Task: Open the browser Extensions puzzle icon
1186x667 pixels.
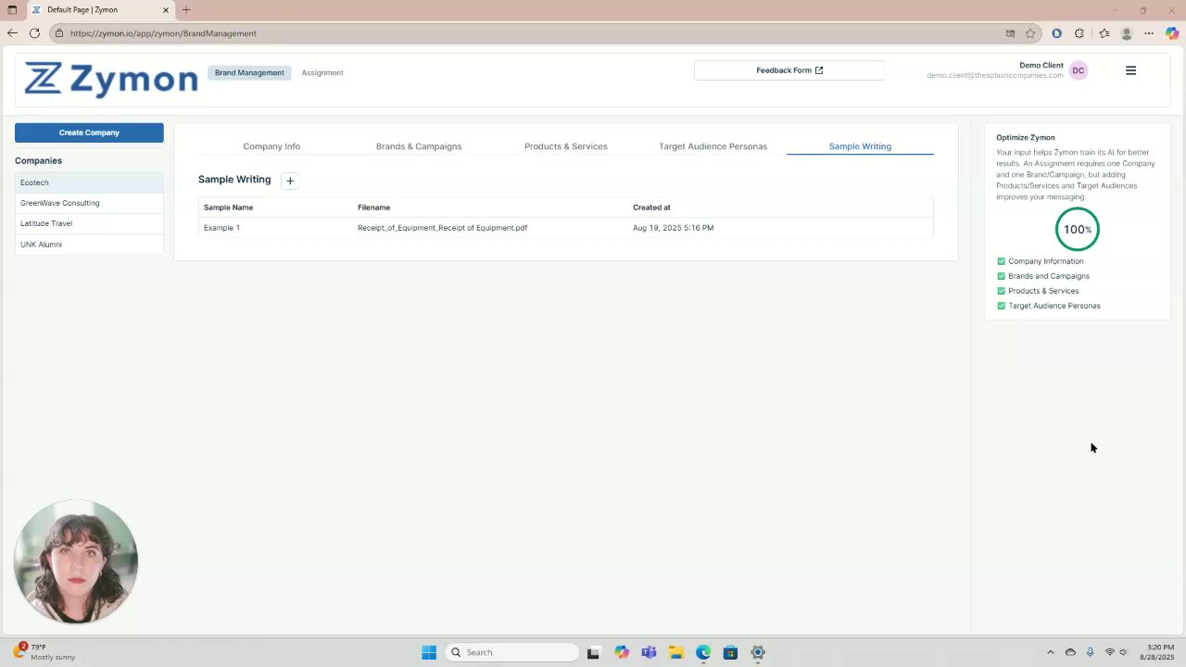Action: (x=1079, y=33)
